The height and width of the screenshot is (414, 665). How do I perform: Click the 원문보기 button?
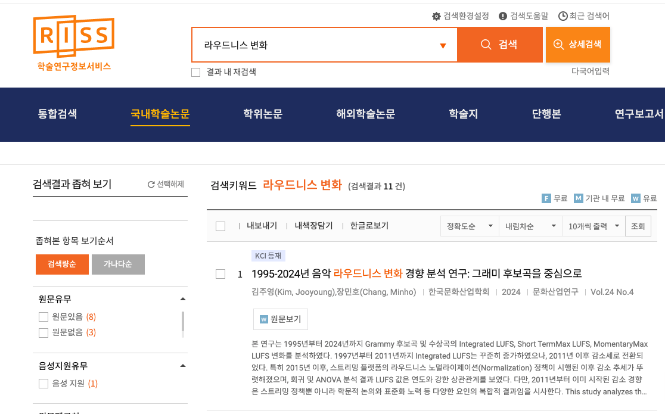click(281, 319)
